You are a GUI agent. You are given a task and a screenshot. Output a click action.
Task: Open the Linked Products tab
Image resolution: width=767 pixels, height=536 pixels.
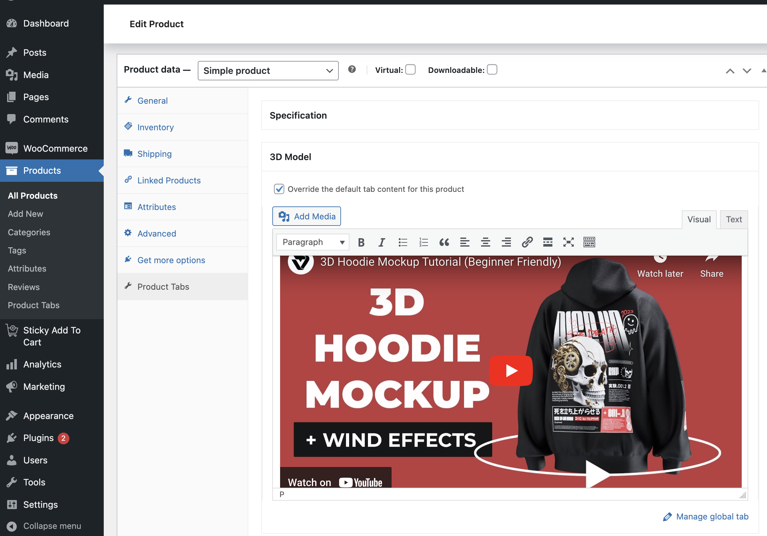(183, 180)
